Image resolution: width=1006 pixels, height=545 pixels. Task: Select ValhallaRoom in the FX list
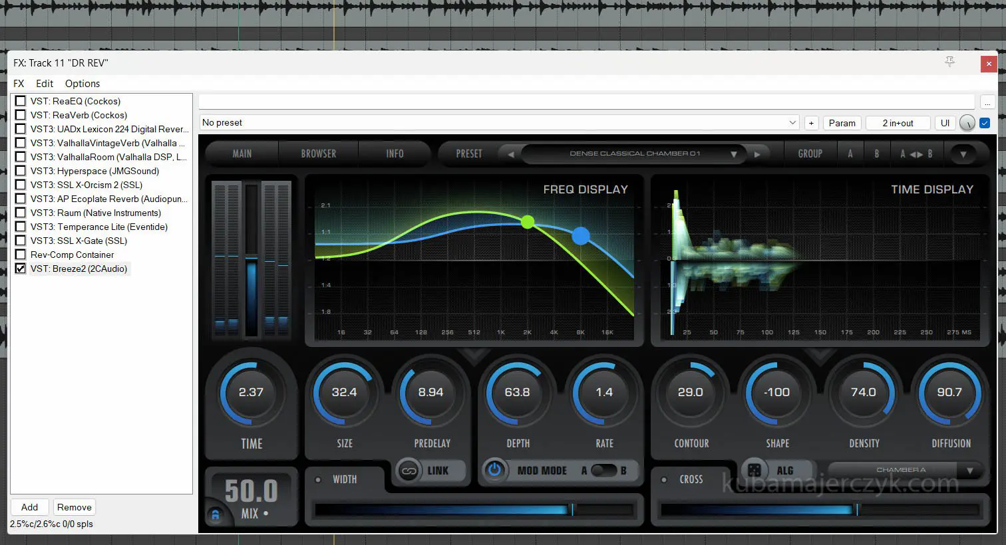[108, 157]
